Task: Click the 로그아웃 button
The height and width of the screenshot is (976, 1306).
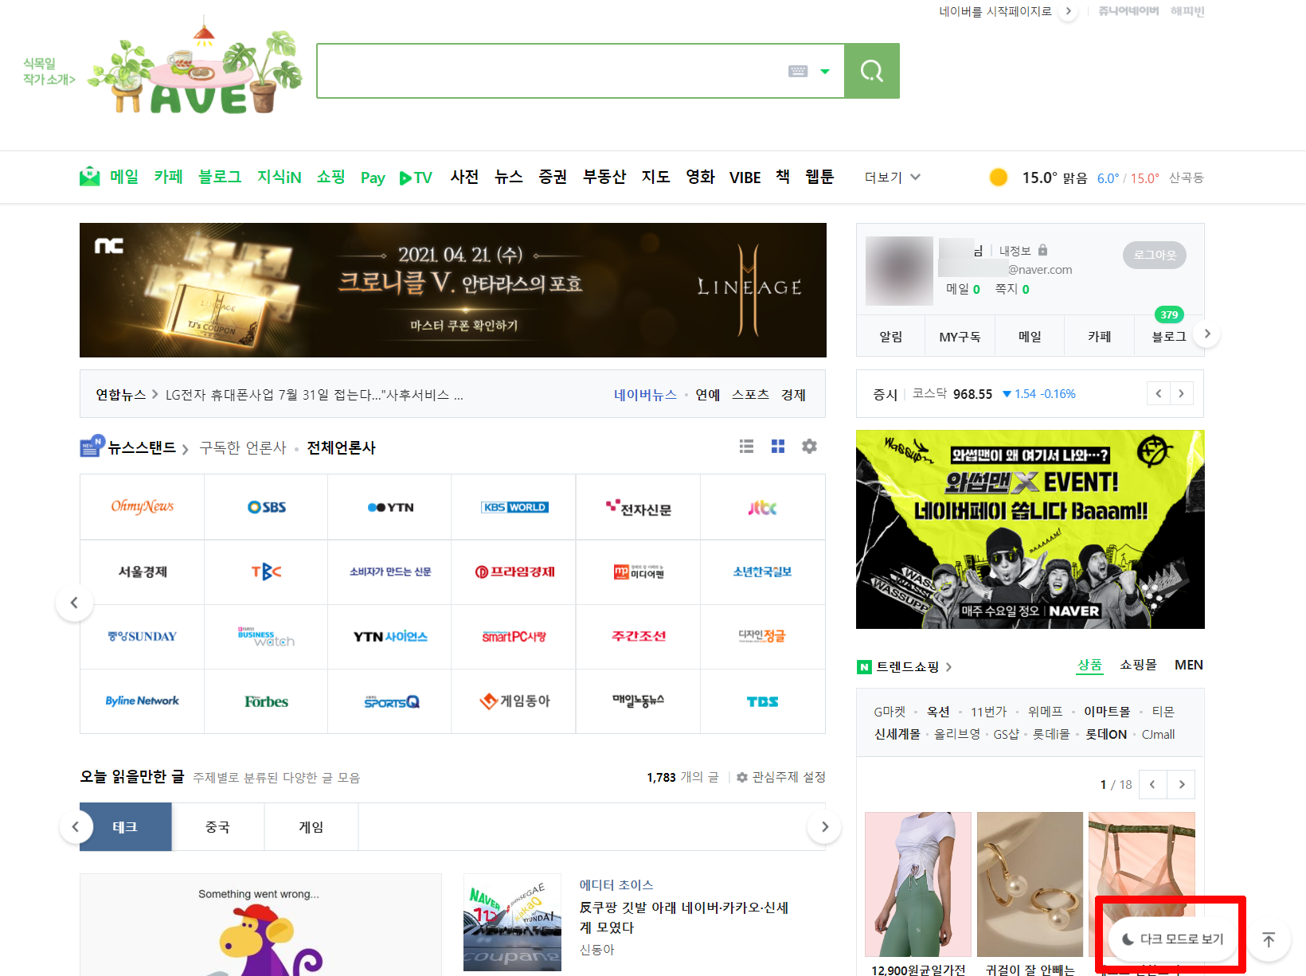Action: 1155,255
